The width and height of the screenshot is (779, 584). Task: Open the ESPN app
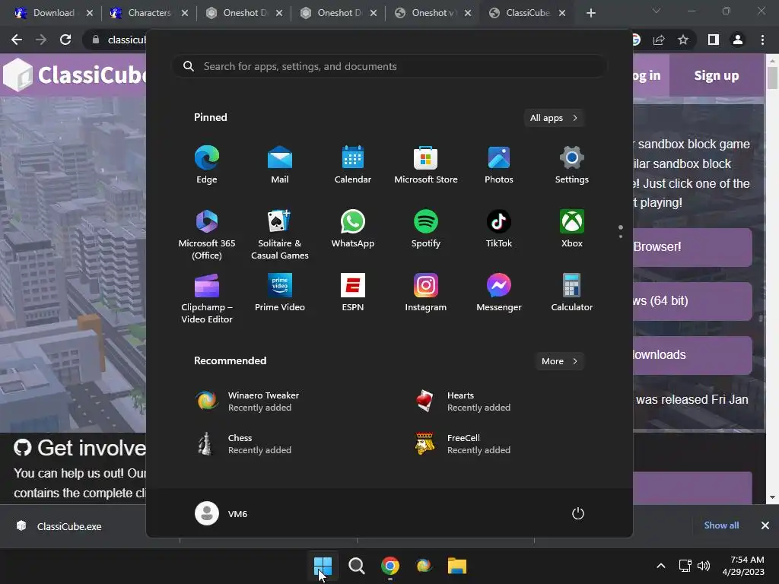(x=353, y=294)
